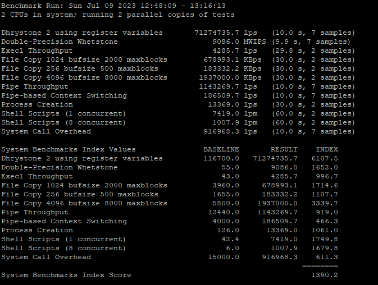Click the Pipe Throughput index '919.0'
This screenshot has width=378, height=285.
[x=327, y=212]
